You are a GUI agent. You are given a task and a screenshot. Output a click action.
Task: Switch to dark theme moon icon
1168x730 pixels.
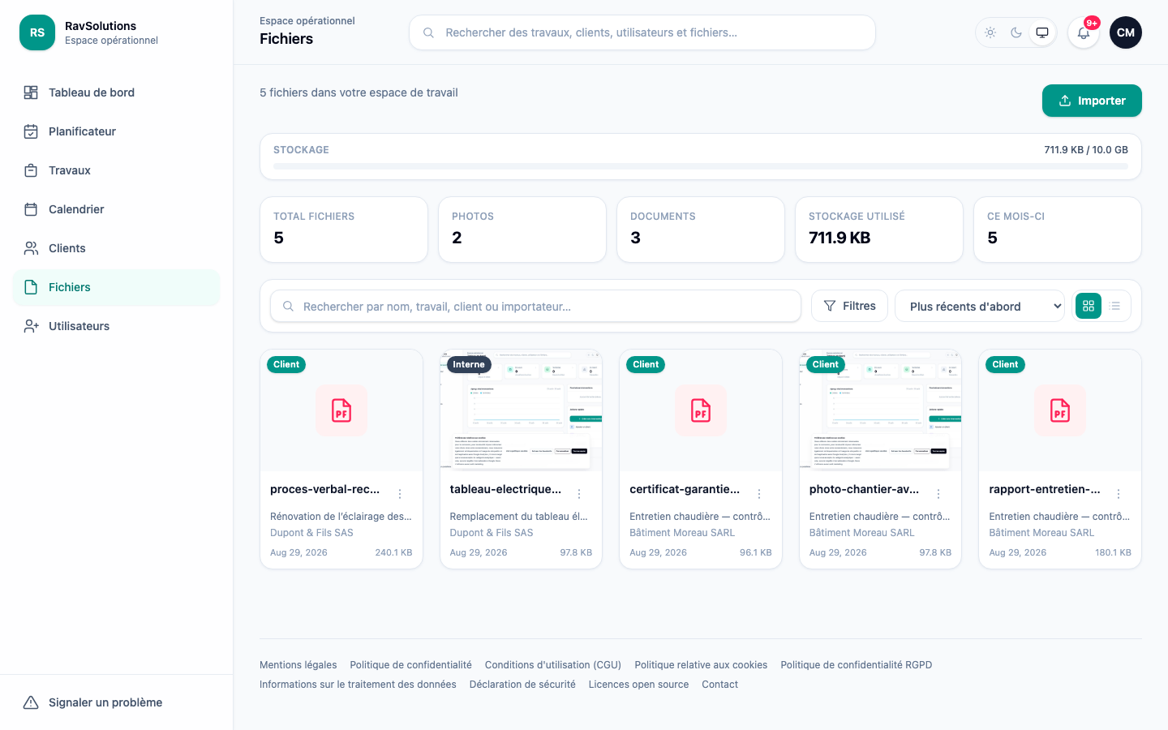(1016, 32)
